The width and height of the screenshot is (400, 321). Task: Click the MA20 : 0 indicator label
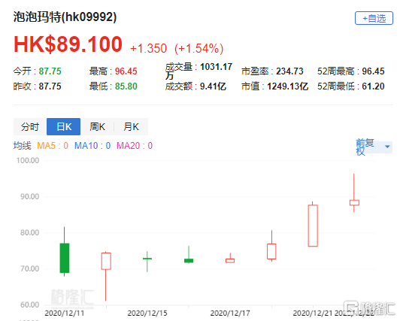135,146
